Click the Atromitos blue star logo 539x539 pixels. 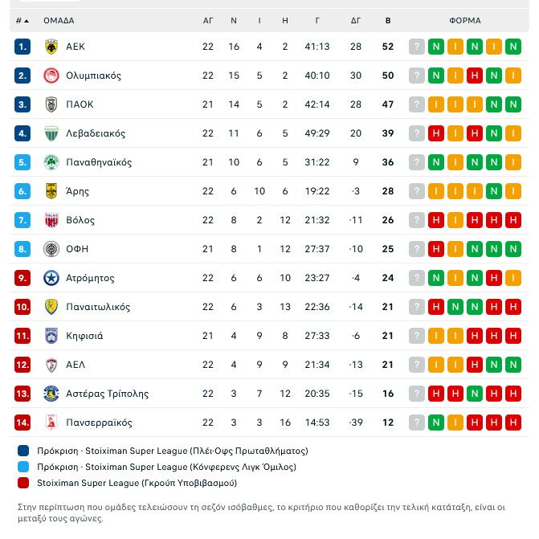coord(51,278)
